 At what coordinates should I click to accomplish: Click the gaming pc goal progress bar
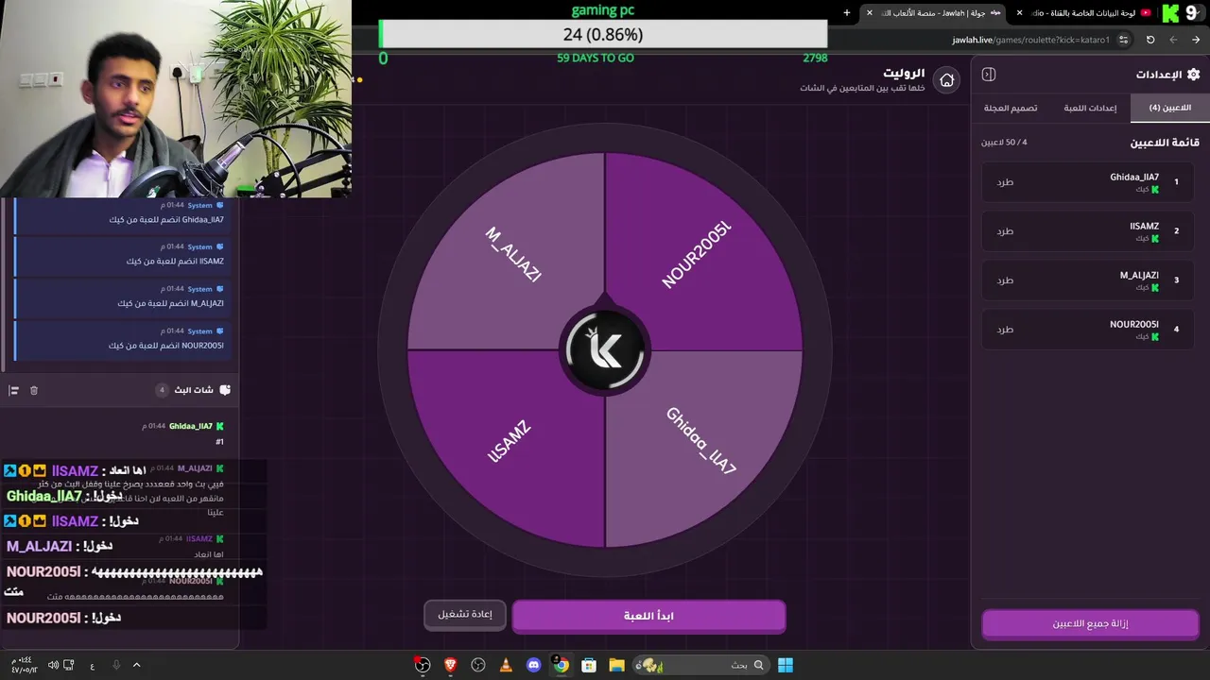click(x=603, y=34)
